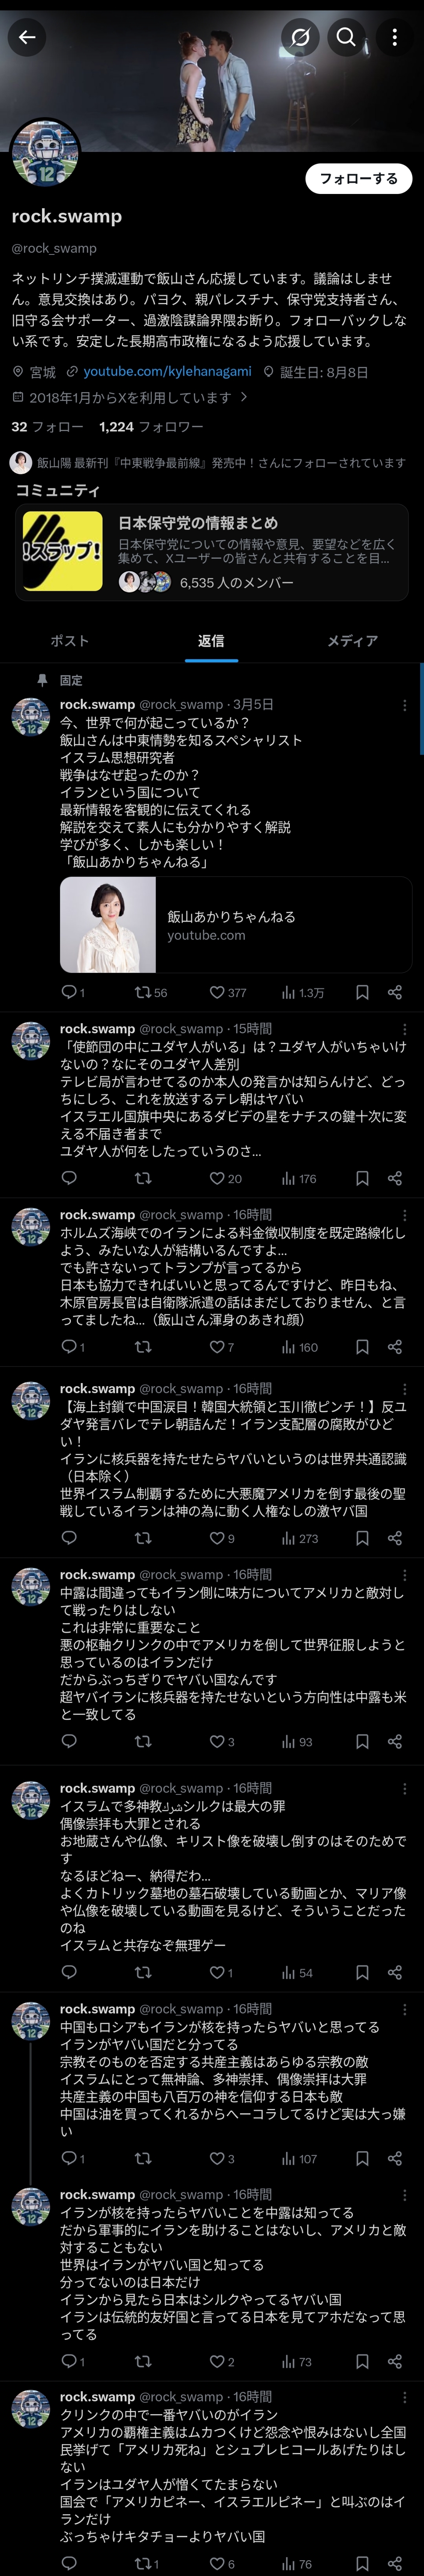The width and height of the screenshot is (424, 2576).
Task: Switch to the ポスト tab
Action: pos(70,641)
